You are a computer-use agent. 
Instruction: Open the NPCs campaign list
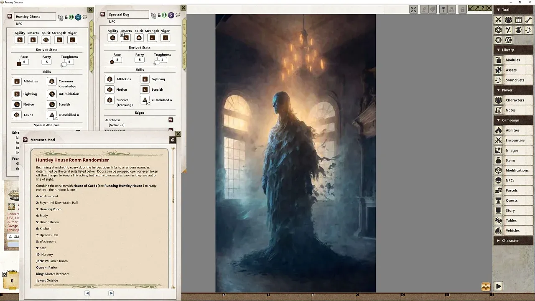(x=514, y=180)
